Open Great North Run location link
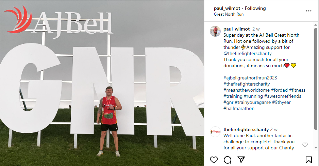Screen dimensions: 319x166 click(x=229, y=14)
